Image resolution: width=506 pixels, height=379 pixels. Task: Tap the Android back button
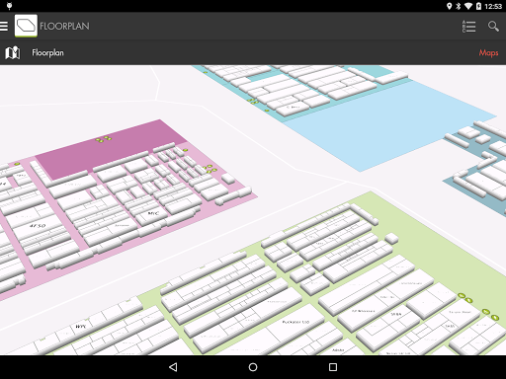tap(173, 367)
